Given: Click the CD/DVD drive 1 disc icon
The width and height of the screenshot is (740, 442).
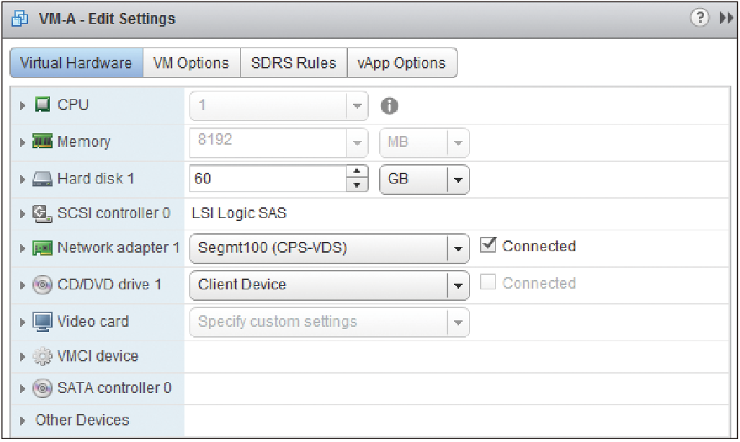Looking at the screenshot, I should (43, 284).
